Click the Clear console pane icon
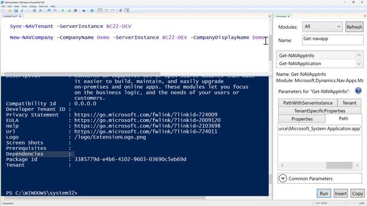Viewport: 367px width, 206px height. [x=41, y=11]
